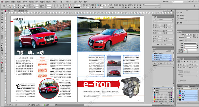Open 文件(F) menu

point(7,2)
